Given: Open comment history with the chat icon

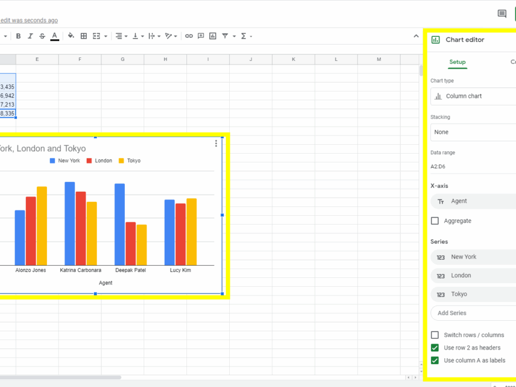Looking at the screenshot, I should [x=501, y=13].
